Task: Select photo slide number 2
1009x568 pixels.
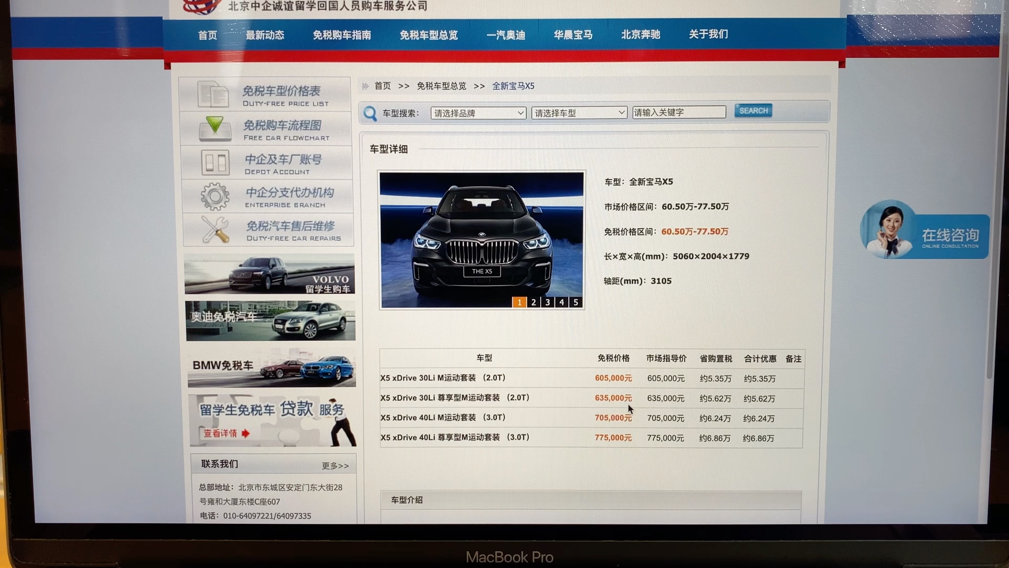Action: [533, 302]
